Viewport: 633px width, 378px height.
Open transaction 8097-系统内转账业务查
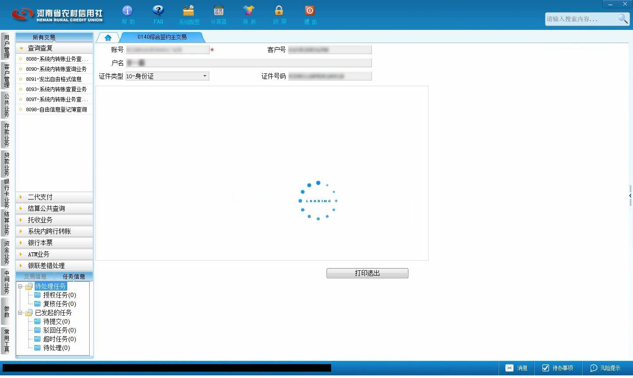pos(54,99)
